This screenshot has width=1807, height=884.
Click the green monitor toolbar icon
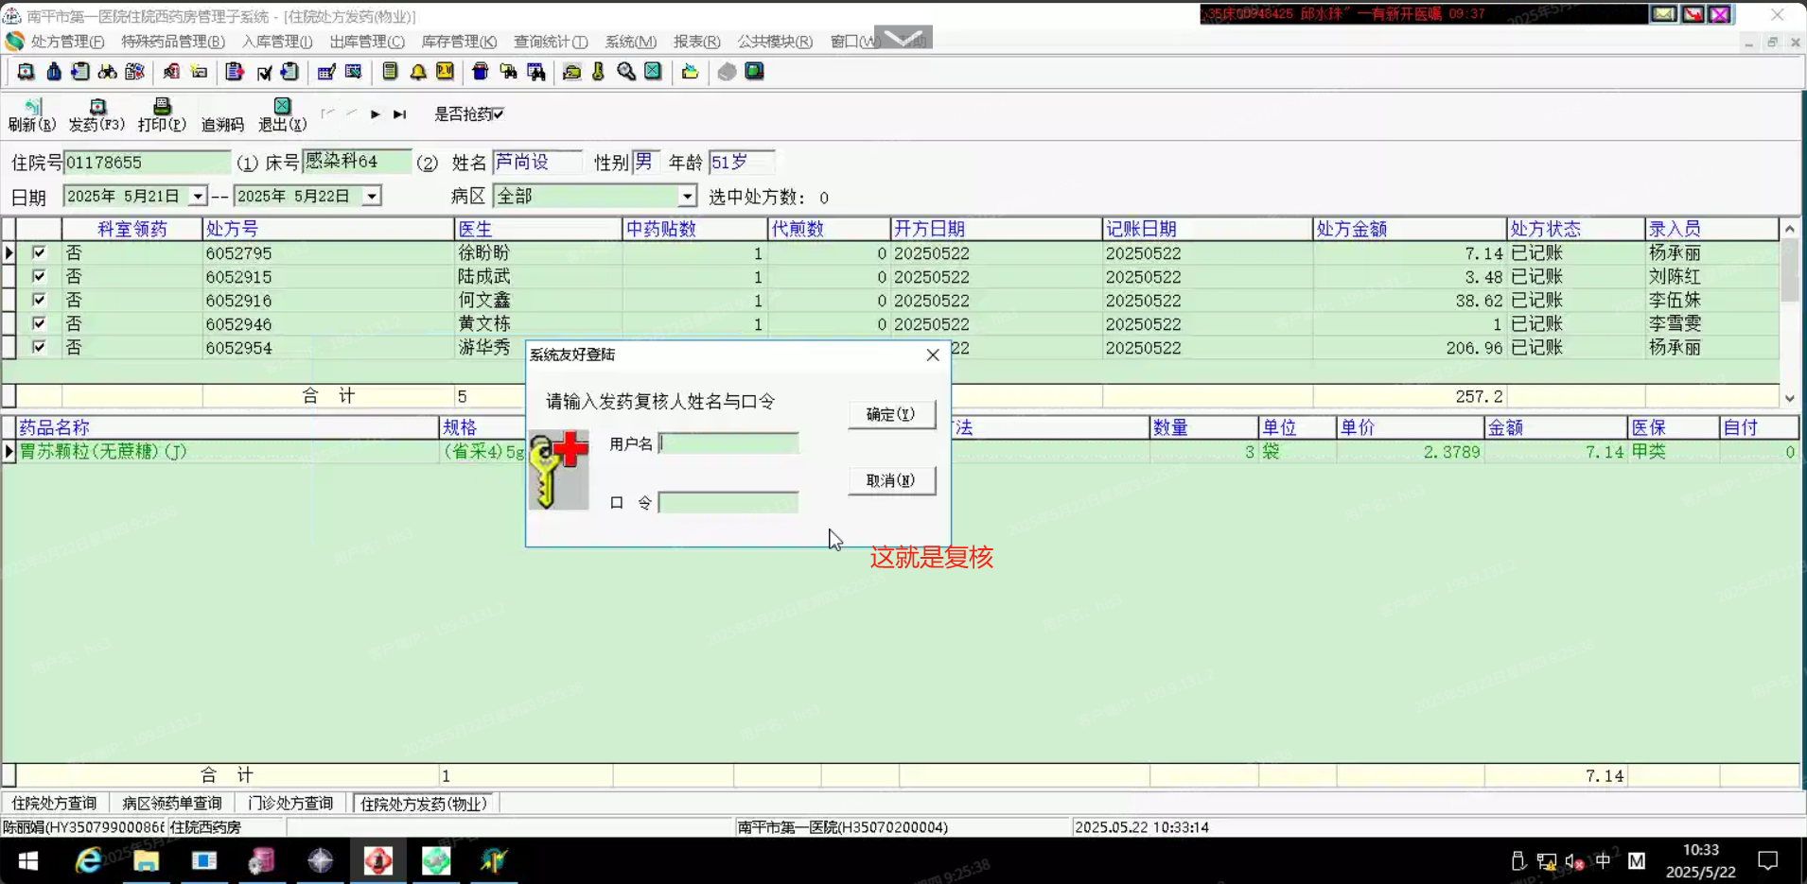click(754, 72)
